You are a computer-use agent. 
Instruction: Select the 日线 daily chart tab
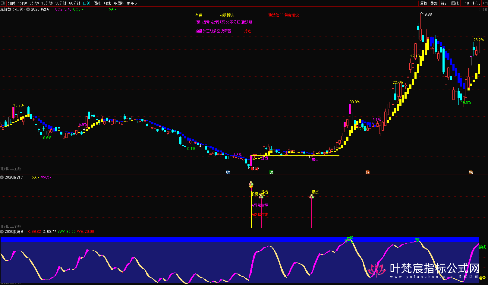coord(87,3)
